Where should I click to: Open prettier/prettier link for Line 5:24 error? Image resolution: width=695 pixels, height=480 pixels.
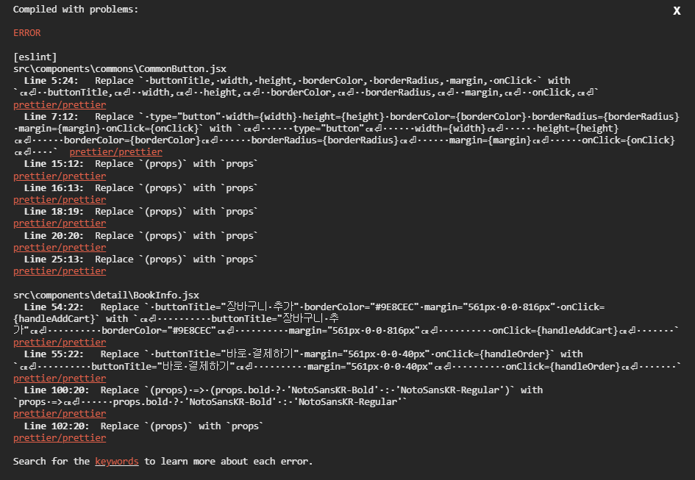60,105
